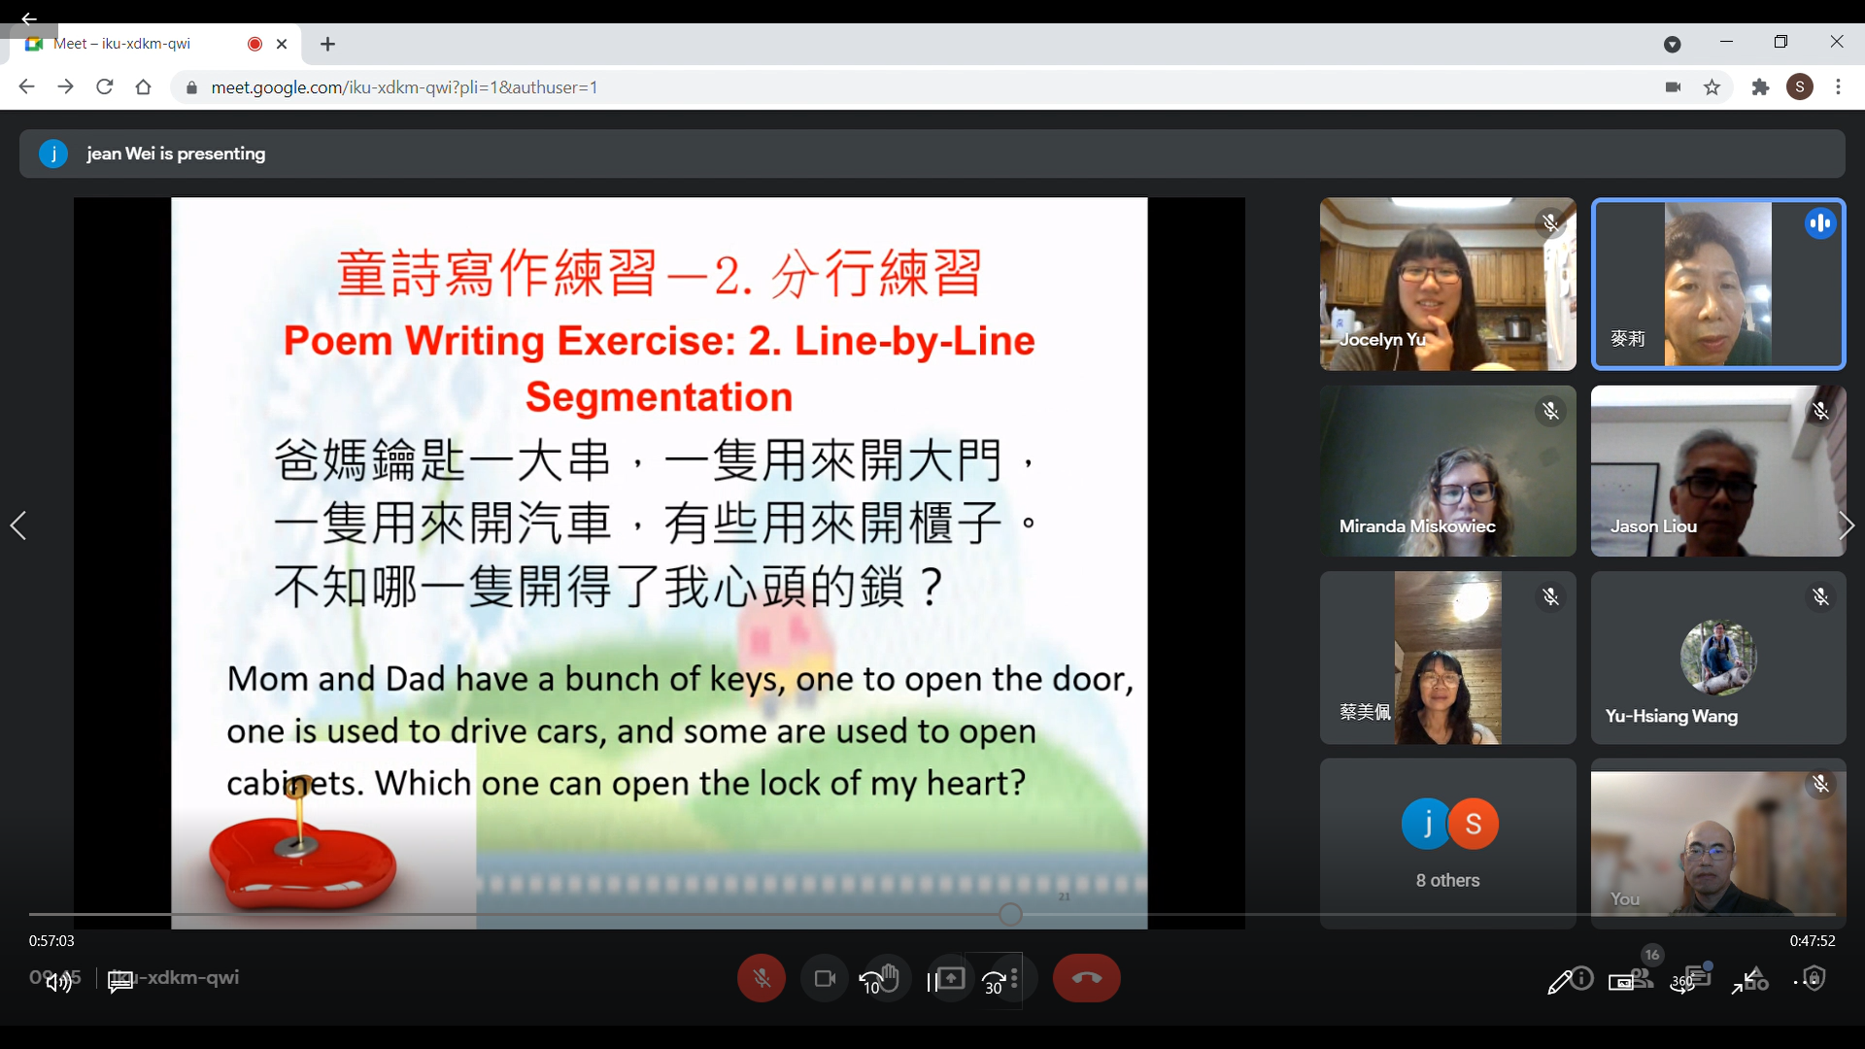This screenshot has height=1049, width=1865.
Task: Turn on your camera
Action: pyautogui.click(x=824, y=978)
